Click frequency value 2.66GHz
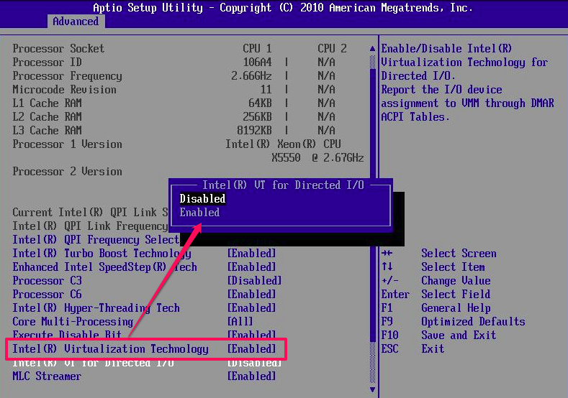568x398 pixels. point(251,76)
